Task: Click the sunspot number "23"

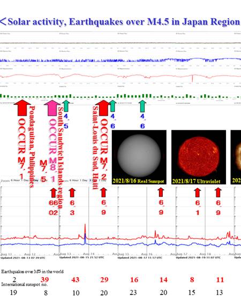Action: [133, 293]
